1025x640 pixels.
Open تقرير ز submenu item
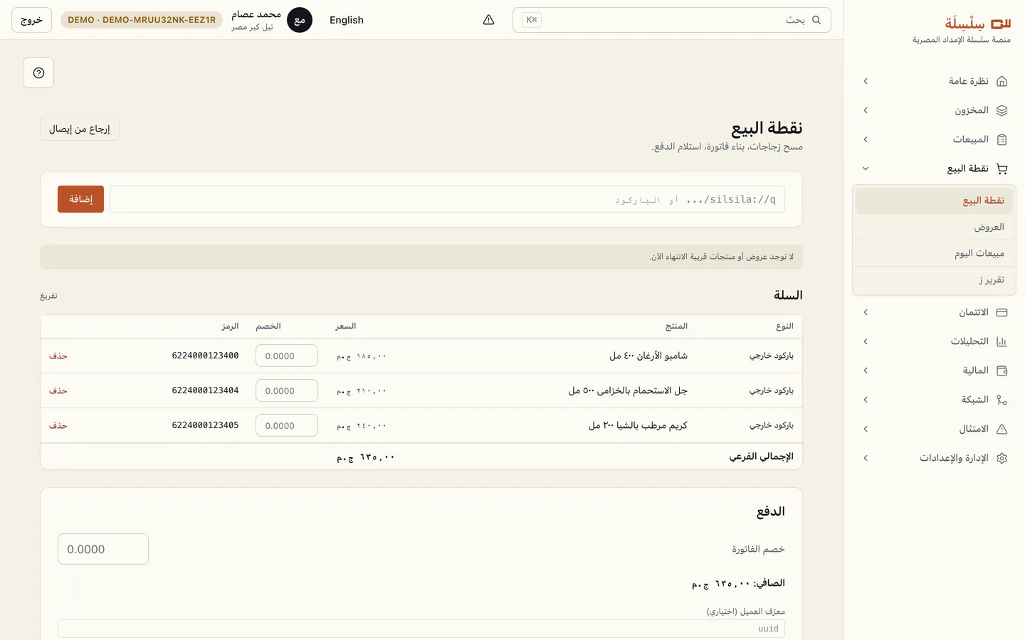934,279
